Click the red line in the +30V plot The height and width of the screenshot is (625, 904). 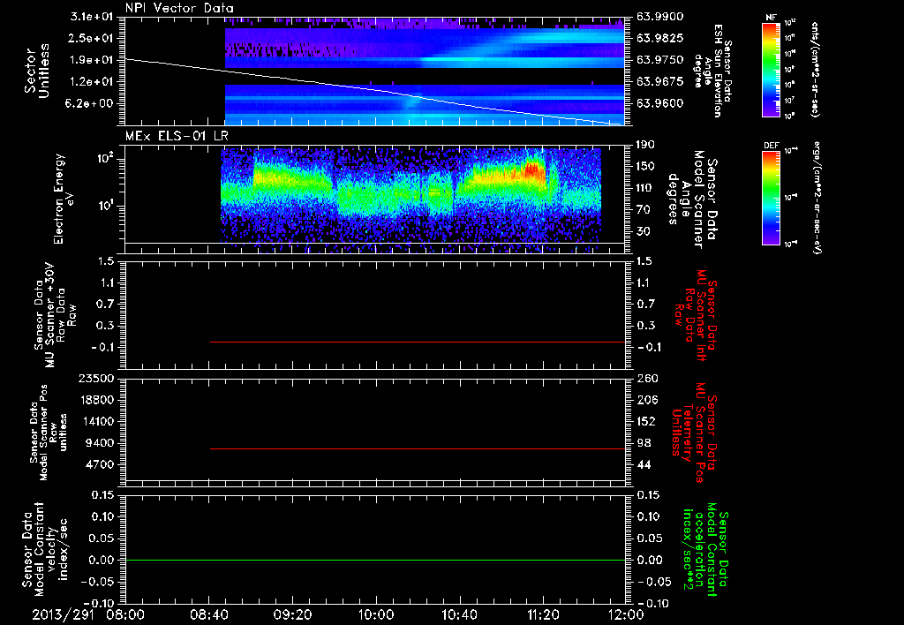(418, 342)
